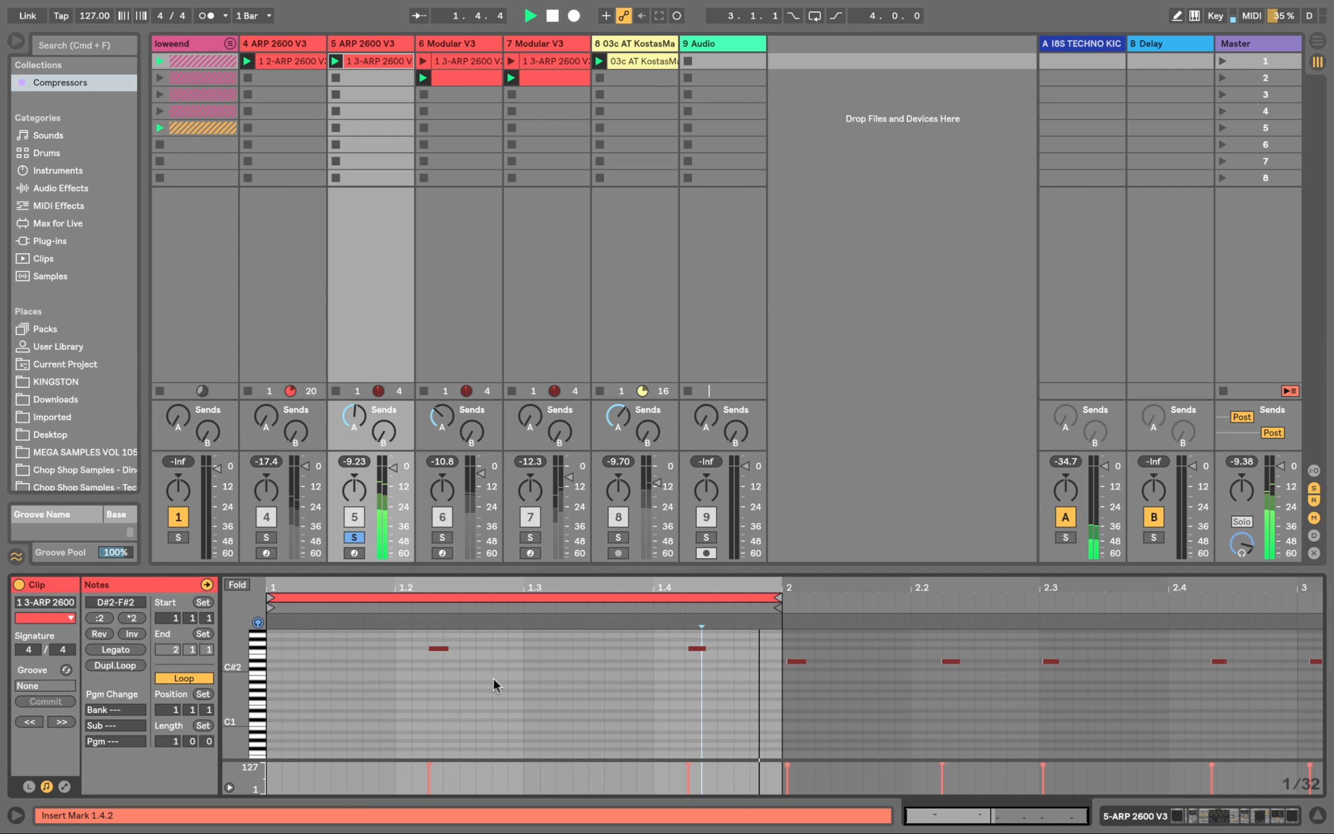Adjust Master preview volume knob
This screenshot has width=1334, height=834.
[x=1241, y=544]
